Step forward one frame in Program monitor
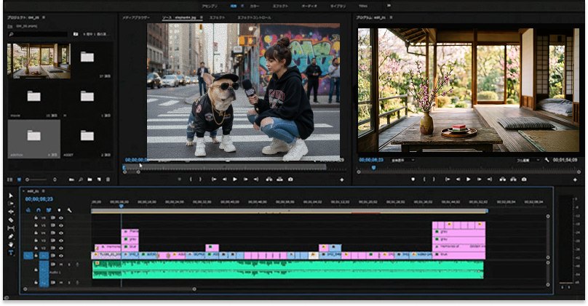Image resolution: width=588 pixels, height=306 pixels. tap(479, 180)
